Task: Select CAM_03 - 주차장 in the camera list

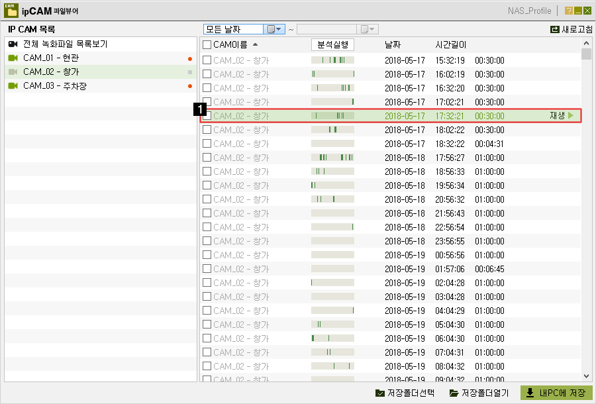Action: [101, 86]
